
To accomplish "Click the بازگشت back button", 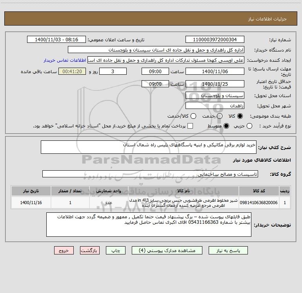I will point(90,251).
